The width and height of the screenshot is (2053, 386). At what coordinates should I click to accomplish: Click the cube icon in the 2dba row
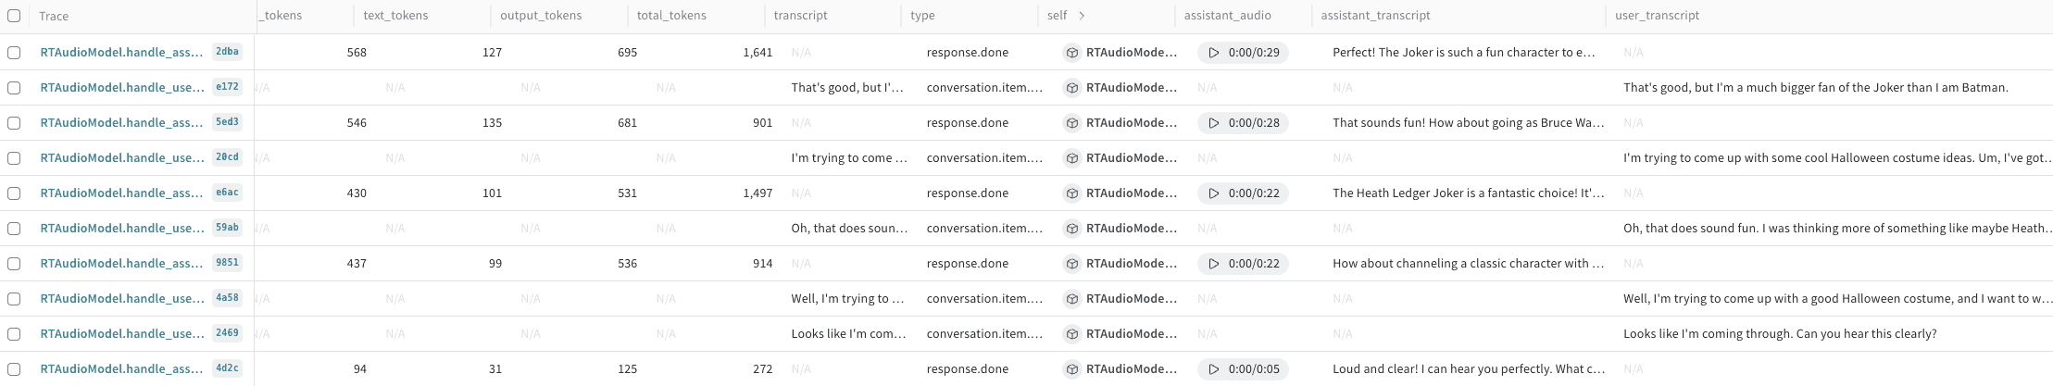point(1071,53)
